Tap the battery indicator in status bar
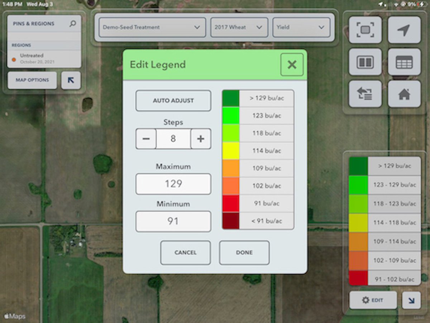The image size is (430, 323). (x=422, y=4)
